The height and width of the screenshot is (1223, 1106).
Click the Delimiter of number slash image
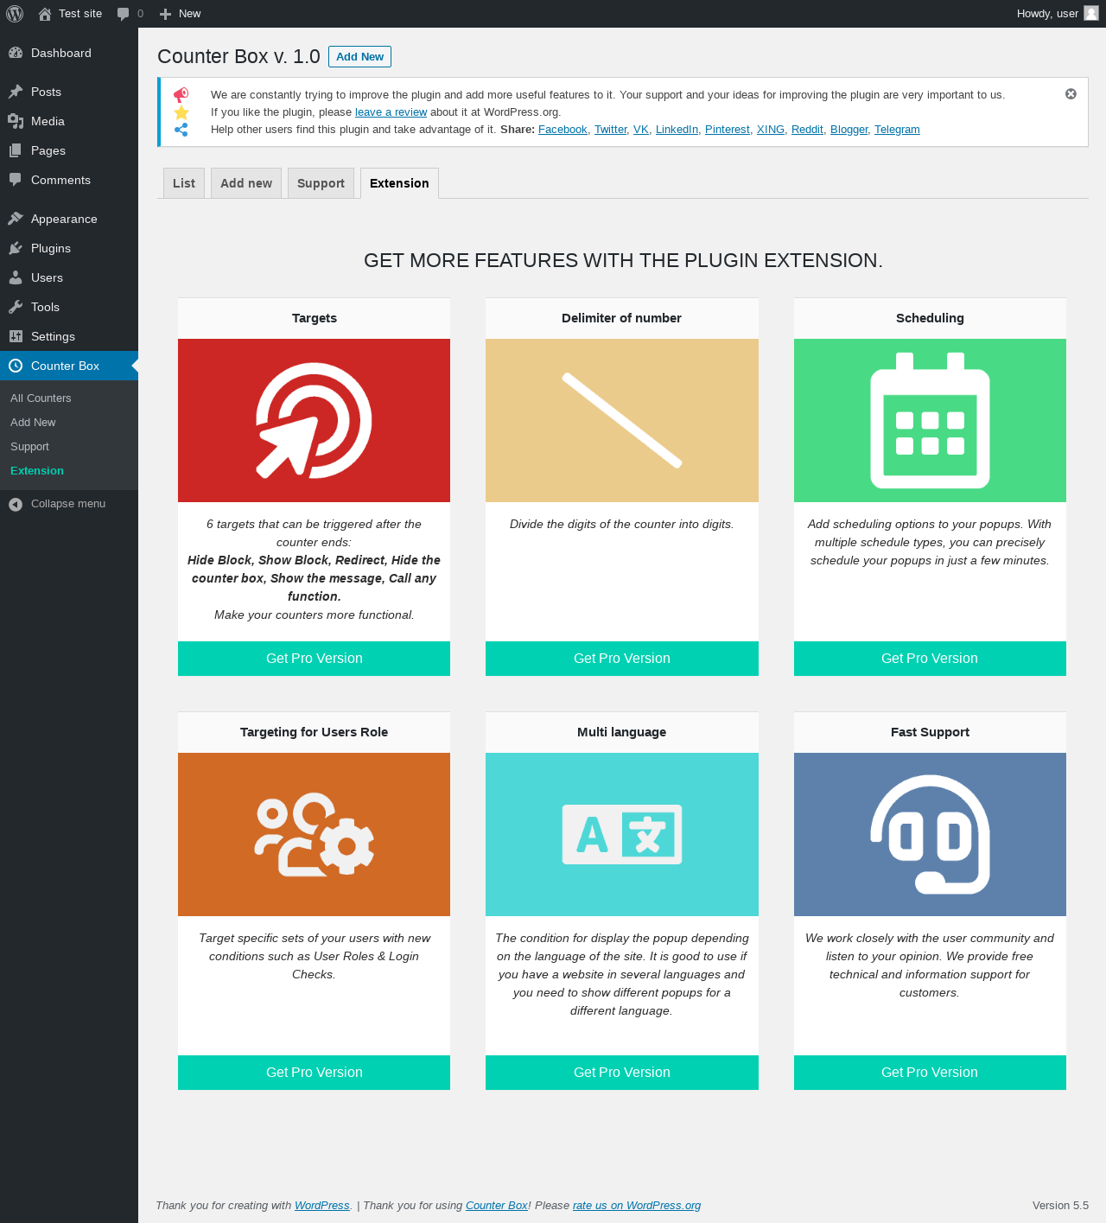coord(622,421)
